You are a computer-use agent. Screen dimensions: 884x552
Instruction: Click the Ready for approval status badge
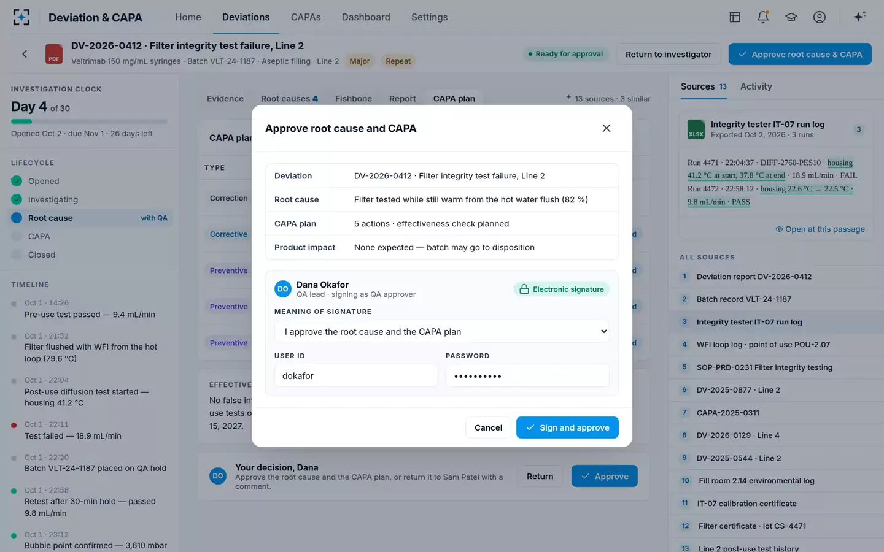[x=565, y=54]
